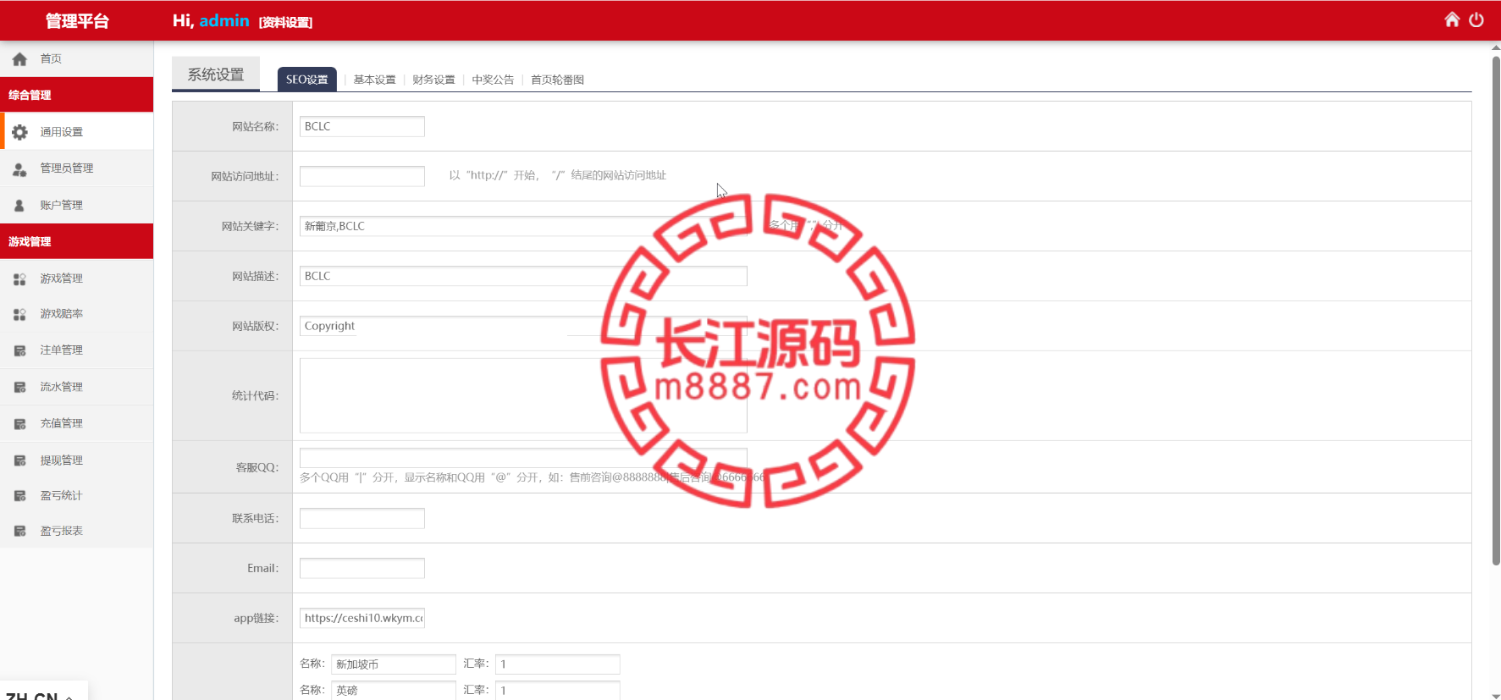Image resolution: width=1501 pixels, height=700 pixels.
Task: Click the icon beside 盈亏统计
Action: (x=19, y=496)
